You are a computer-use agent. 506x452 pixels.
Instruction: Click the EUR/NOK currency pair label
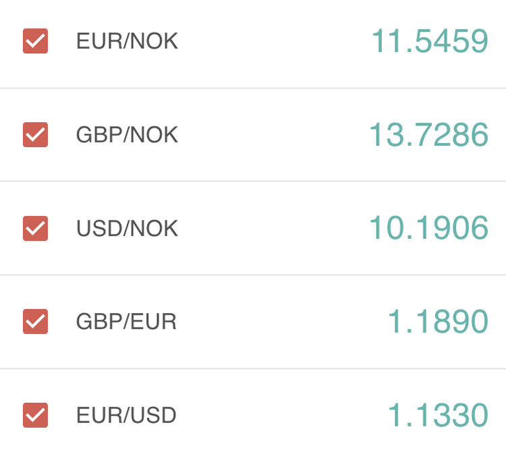click(x=127, y=42)
